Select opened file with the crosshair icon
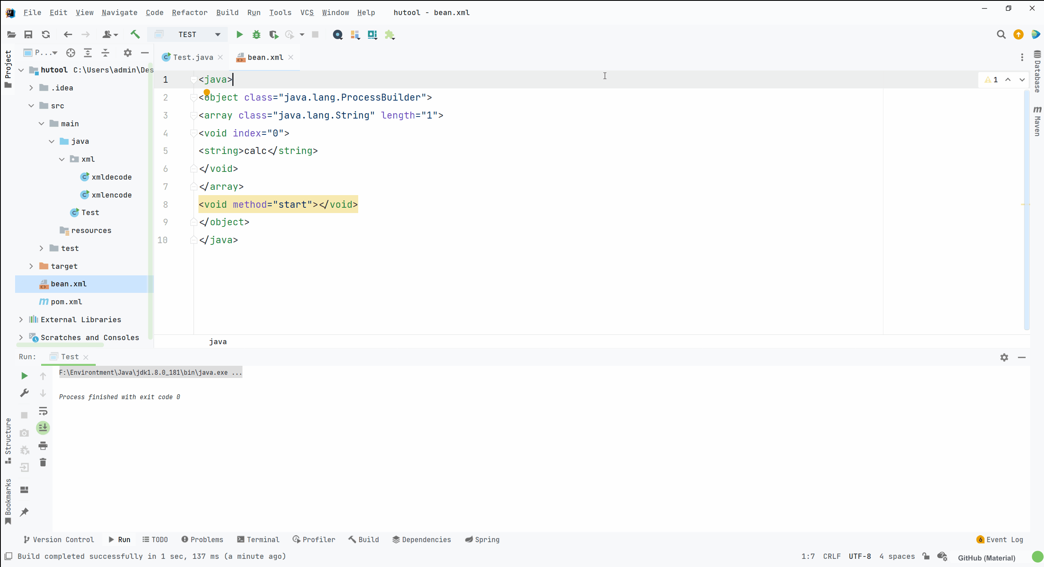Image resolution: width=1044 pixels, height=567 pixels. pos(70,53)
